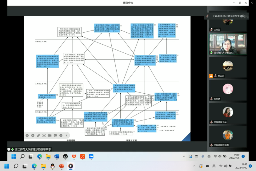Select the 浙江师范大学张建珍 video thumbnail
Screen dimensions: 256x171
coord(228,44)
